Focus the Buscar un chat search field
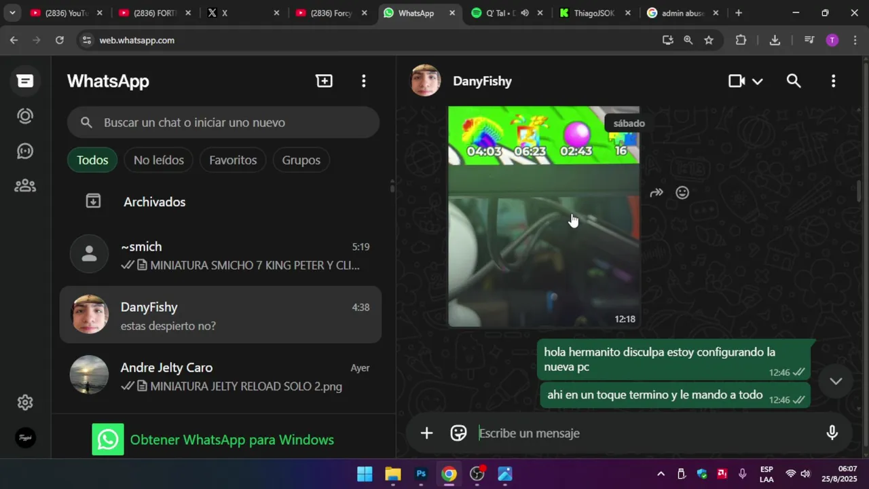This screenshot has height=489, width=869. (223, 122)
